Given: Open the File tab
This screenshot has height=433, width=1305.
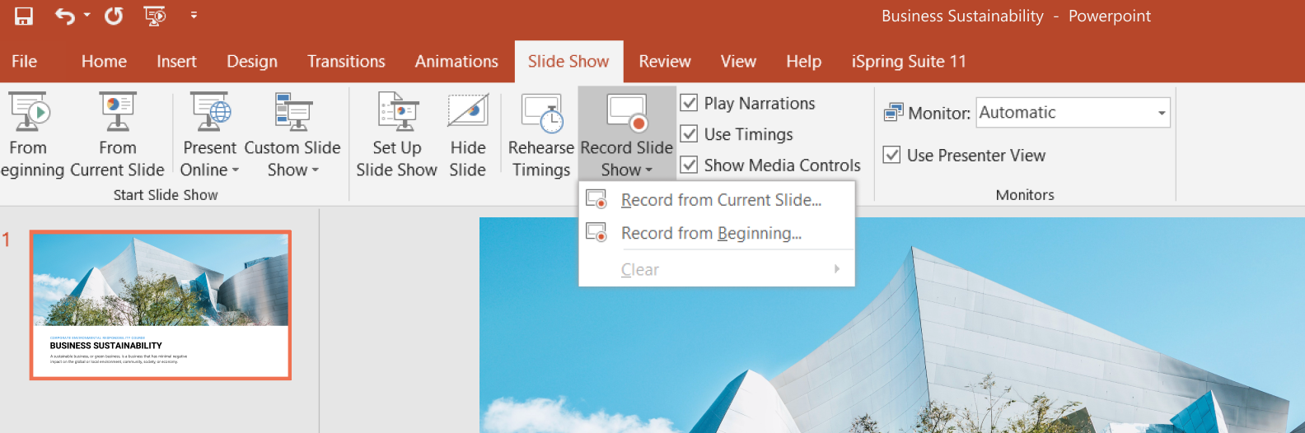Looking at the screenshot, I should [24, 62].
